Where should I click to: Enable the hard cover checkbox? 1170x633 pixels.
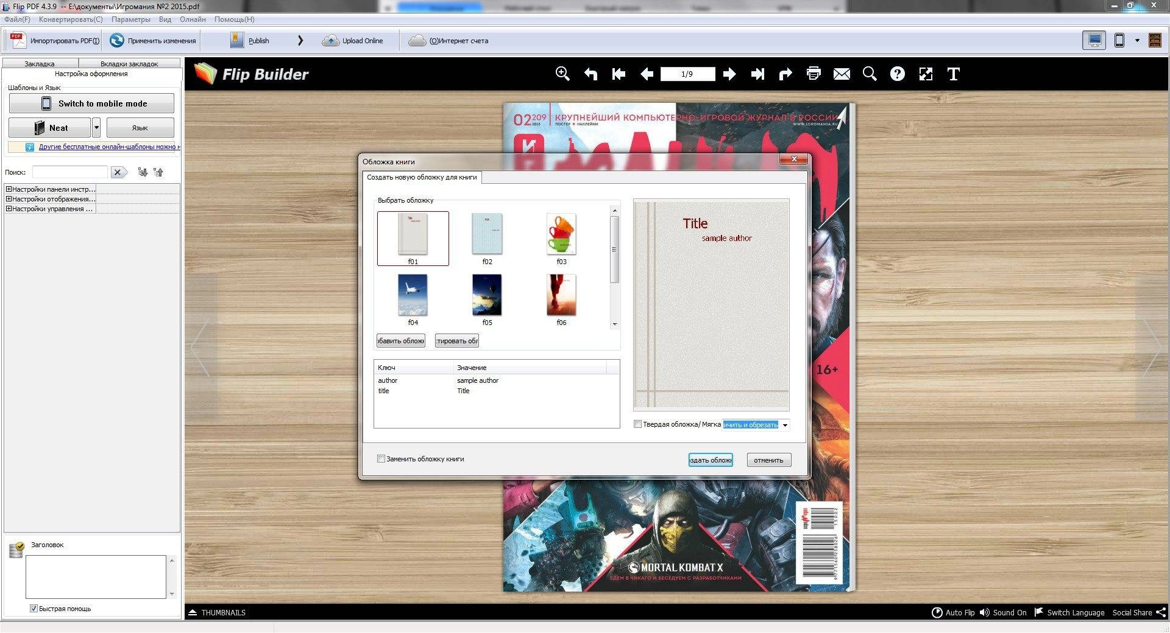(x=638, y=424)
